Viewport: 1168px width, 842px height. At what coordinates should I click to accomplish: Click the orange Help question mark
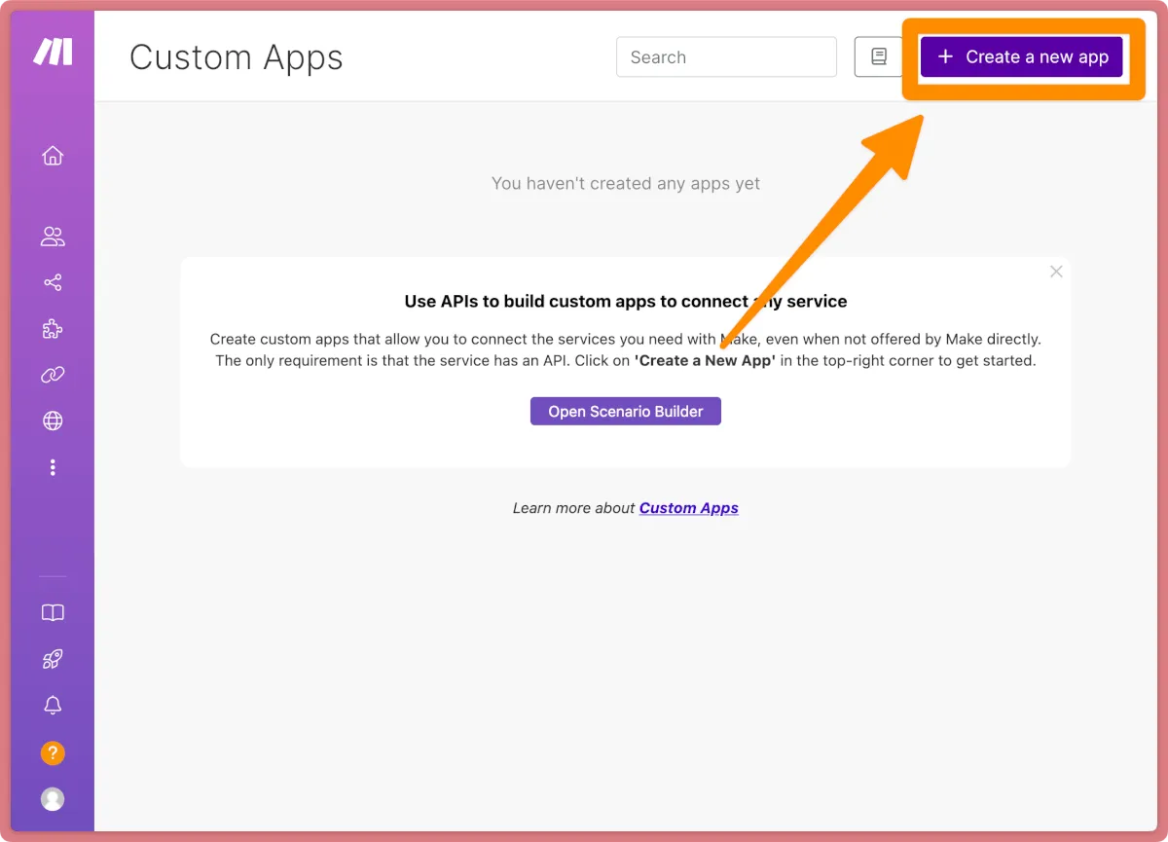(x=53, y=752)
